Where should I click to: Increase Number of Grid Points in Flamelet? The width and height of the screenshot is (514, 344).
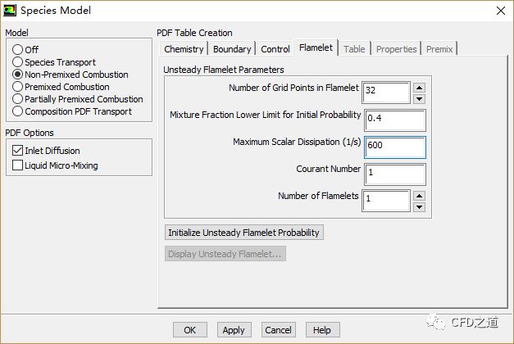click(x=419, y=88)
